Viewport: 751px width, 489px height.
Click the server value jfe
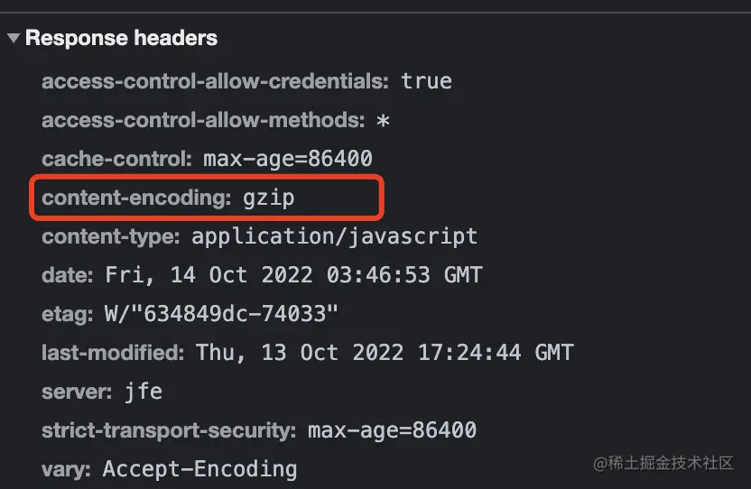click(x=144, y=392)
